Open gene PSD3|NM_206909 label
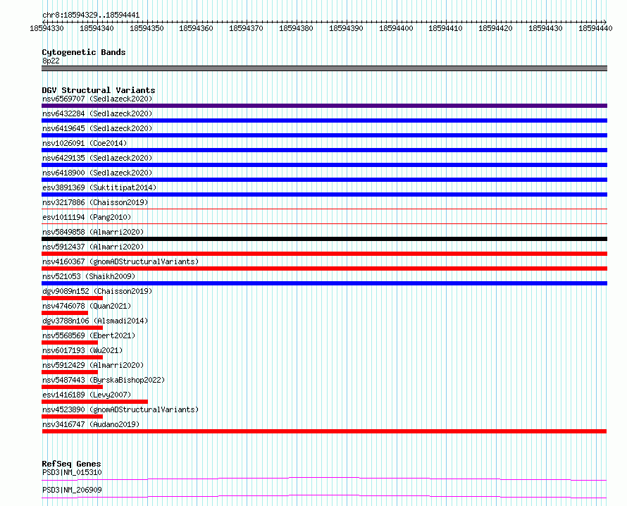Screen dimensions: 627x506 (x=72, y=490)
